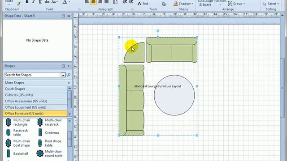
Task: Select the Multi-chair boat shape
Action: point(17,143)
